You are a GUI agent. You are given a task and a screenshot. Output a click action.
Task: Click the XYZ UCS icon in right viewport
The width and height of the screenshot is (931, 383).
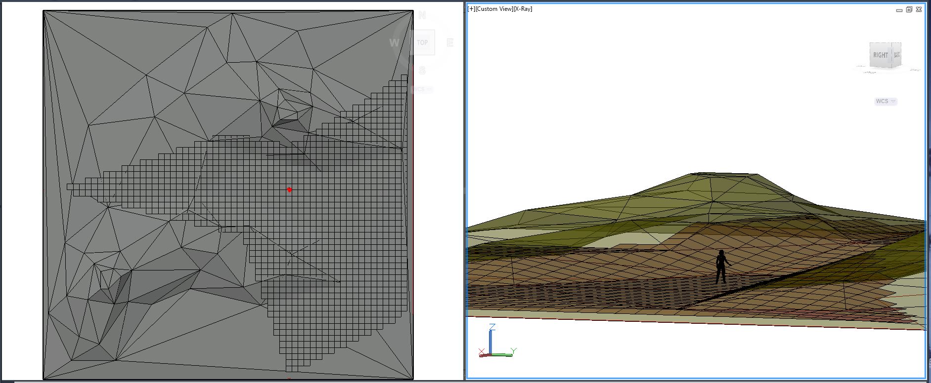pos(497,341)
